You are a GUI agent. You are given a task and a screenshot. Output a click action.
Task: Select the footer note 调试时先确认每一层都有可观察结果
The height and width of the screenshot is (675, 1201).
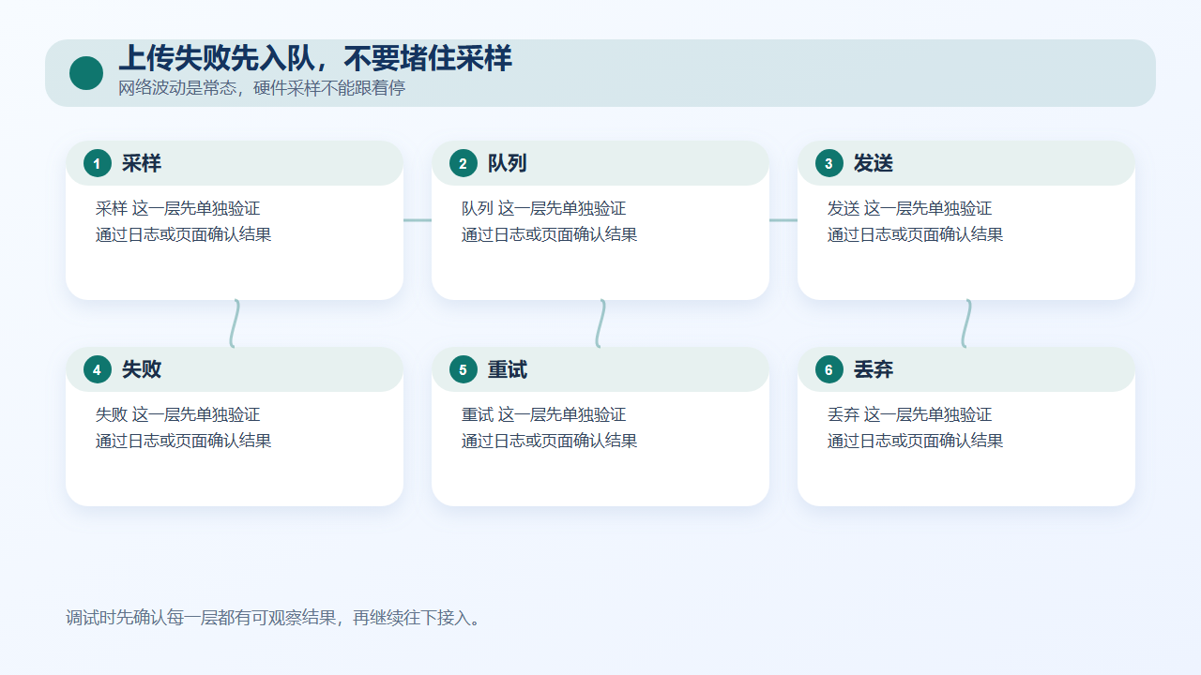[x=201, y=618]
